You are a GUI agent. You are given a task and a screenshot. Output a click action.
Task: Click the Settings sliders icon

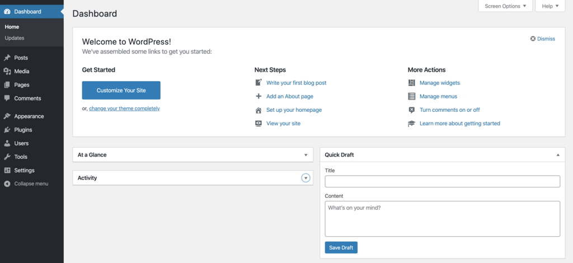click(7, 171)
